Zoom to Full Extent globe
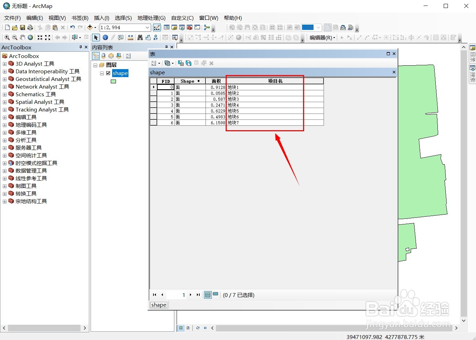Viewport: 476px width, 340px height. point(31,38)
